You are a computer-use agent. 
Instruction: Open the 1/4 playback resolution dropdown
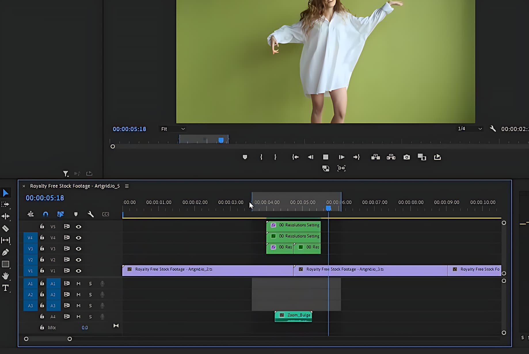click(x=470, y=129)
